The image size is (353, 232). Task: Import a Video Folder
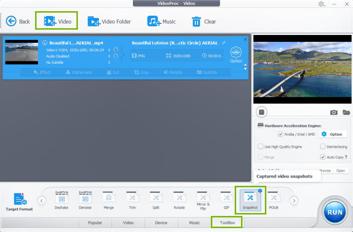109,21
